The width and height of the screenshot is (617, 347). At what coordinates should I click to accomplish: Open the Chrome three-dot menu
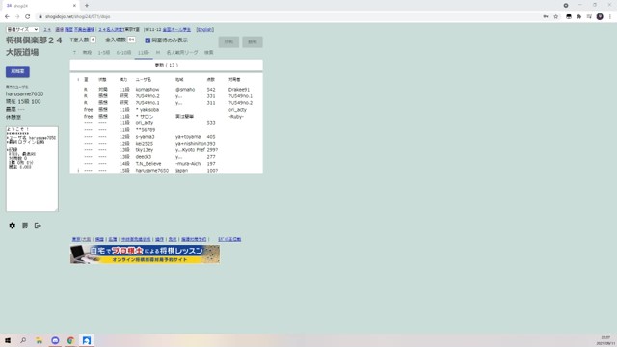610,17
